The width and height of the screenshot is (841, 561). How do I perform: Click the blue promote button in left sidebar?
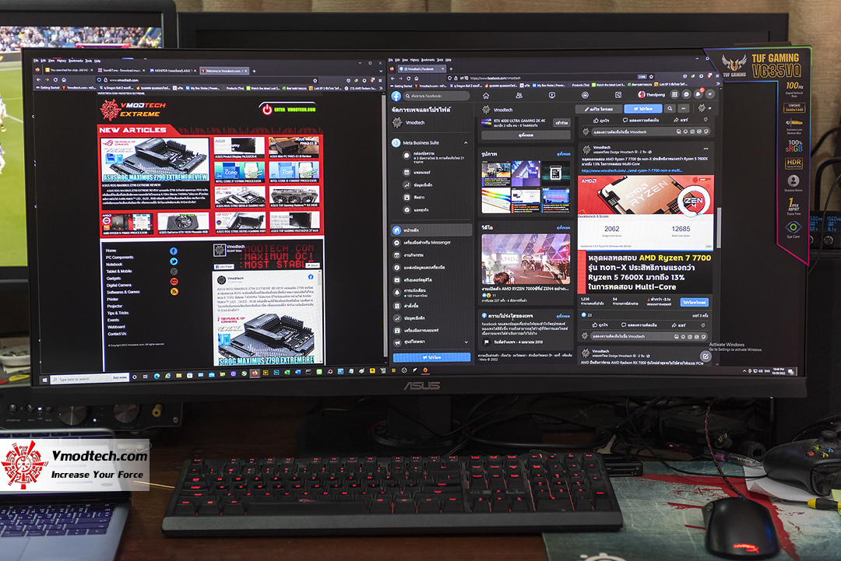431,357
